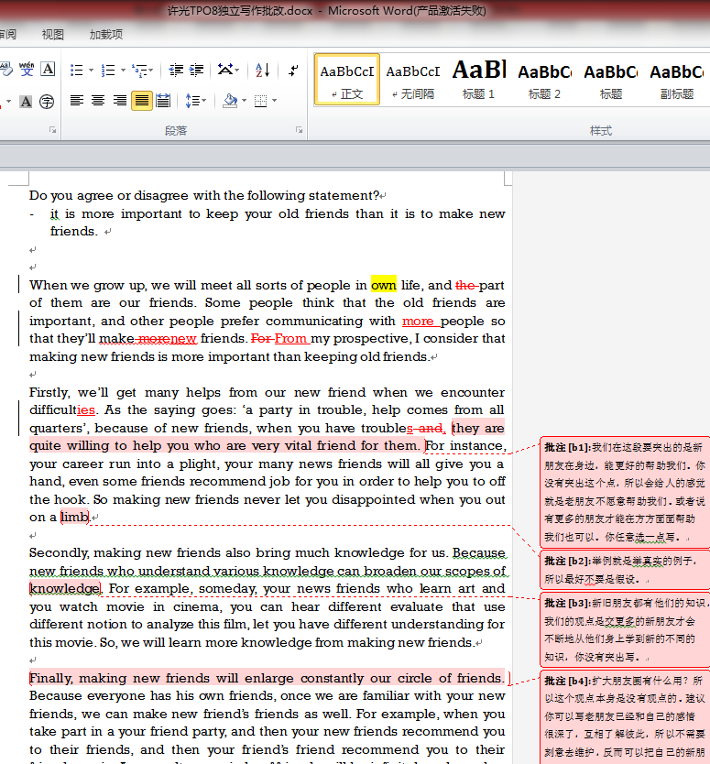This screenshot has height=764, width=710.
Task: Decrease paragraph indent
Action: coord(176,71)
